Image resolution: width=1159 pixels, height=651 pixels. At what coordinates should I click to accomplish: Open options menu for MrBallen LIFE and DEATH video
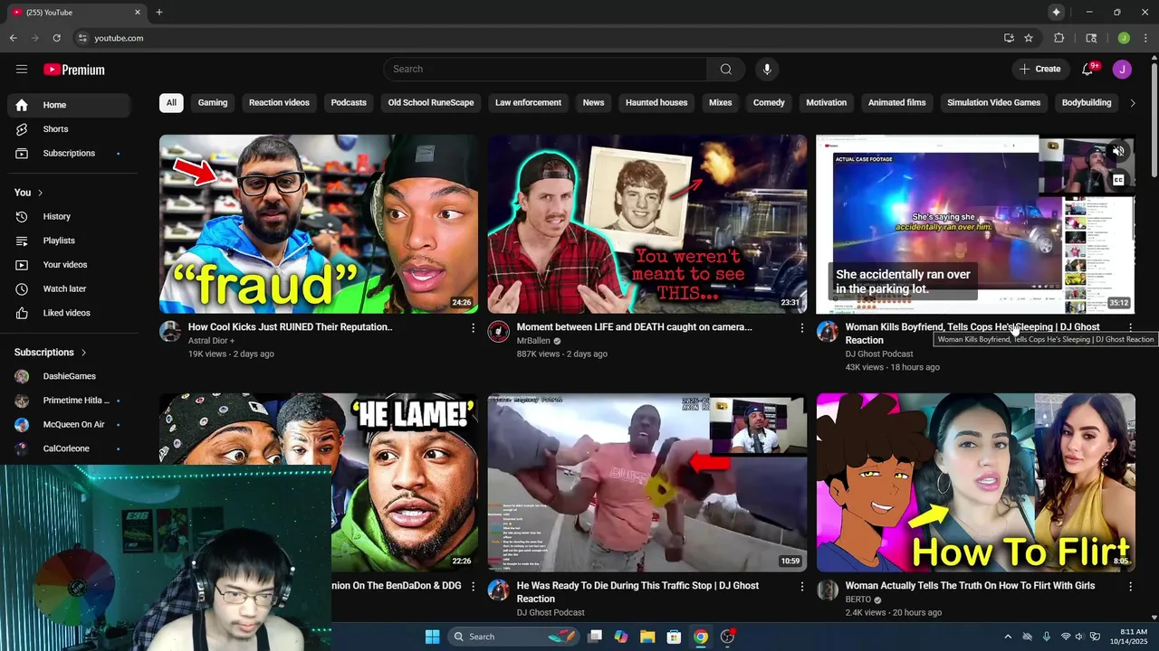click(x=801, y=328)
